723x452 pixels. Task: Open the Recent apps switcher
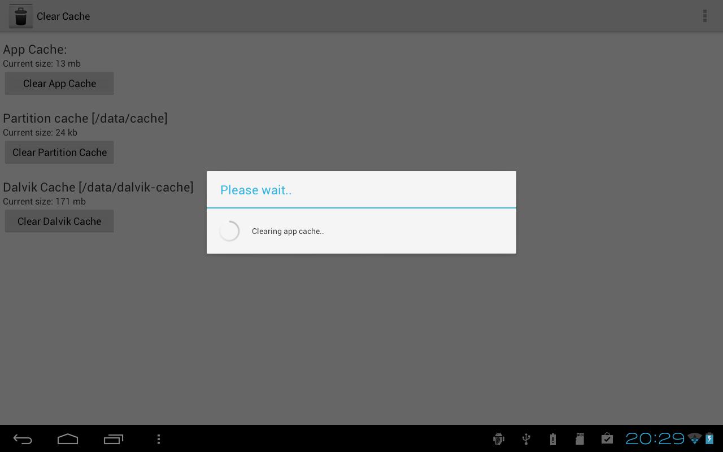click(114, 439)
